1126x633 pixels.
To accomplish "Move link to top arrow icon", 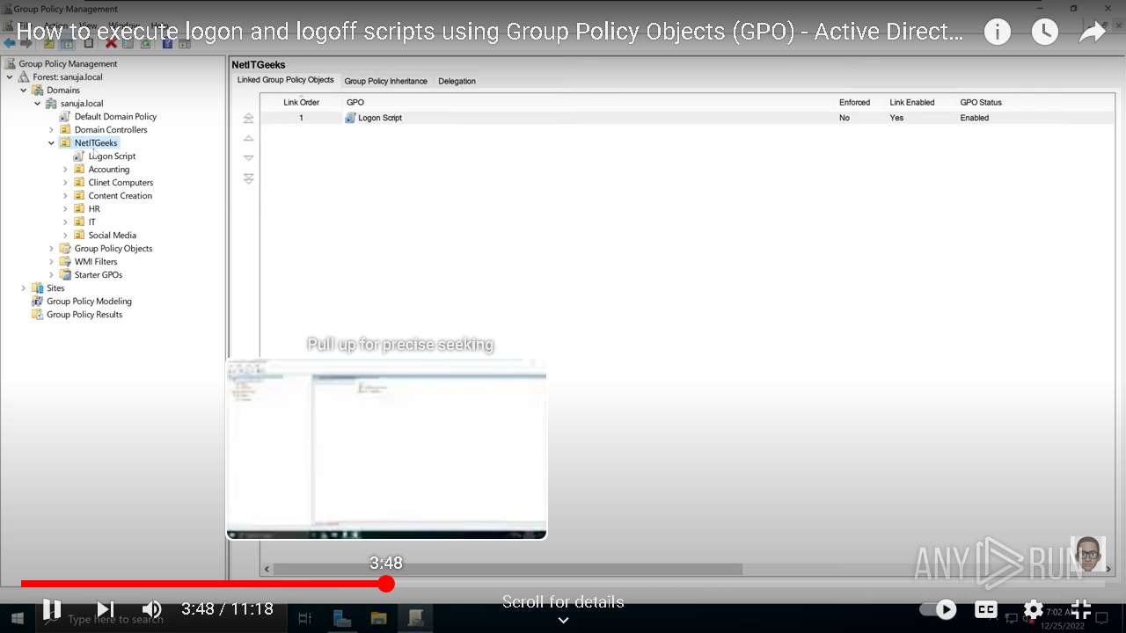I will (x=248, y=118).
